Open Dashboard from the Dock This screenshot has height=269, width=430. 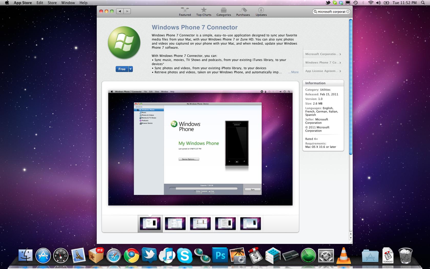tap(61, 255)
